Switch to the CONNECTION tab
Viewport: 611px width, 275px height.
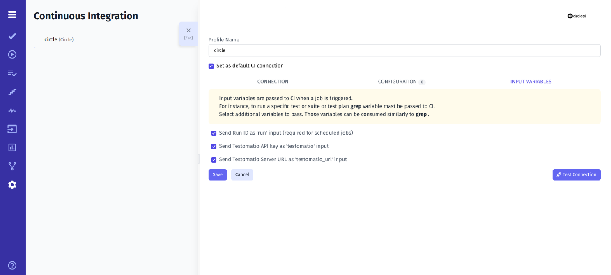point(273,81)
